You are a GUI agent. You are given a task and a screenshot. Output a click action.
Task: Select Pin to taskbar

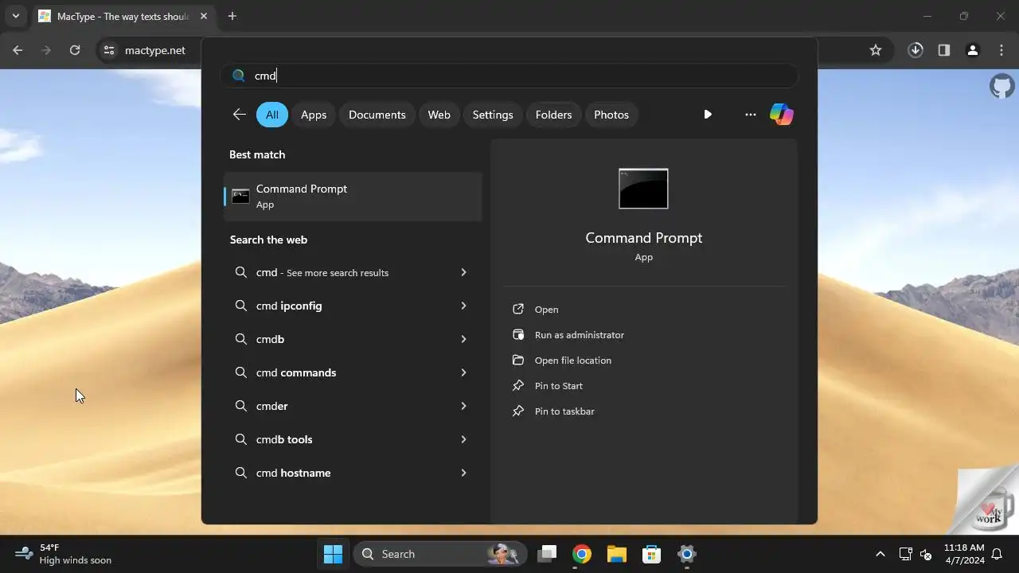coord(564,411)
